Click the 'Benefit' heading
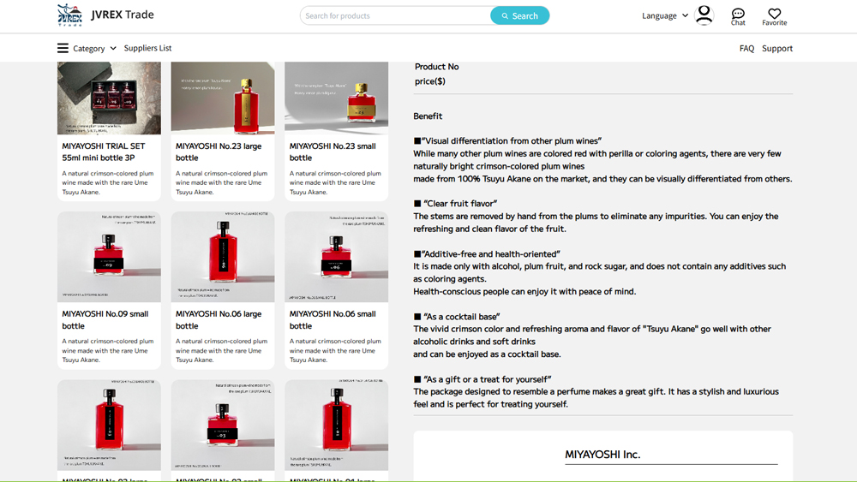 pyautogui.click(x=428, y=116)
